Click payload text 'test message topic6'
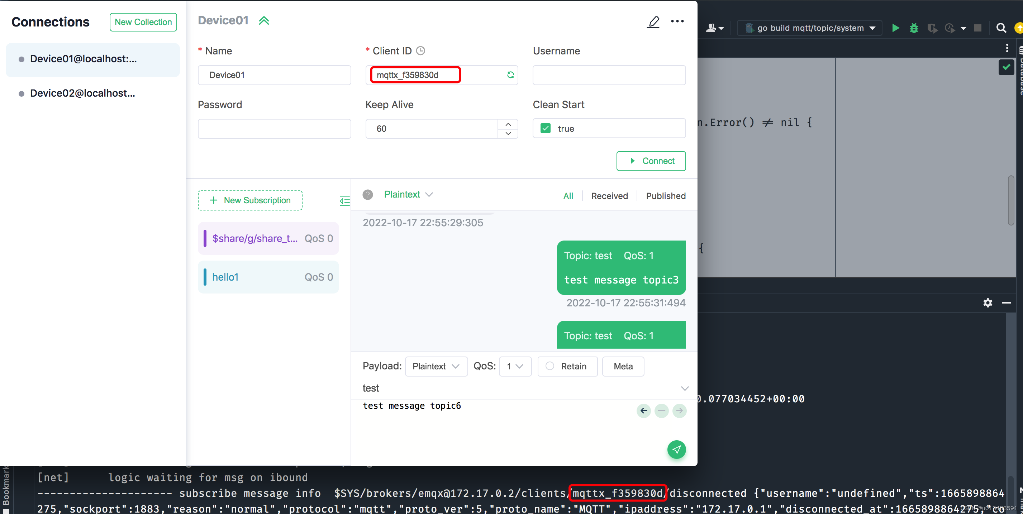 click(411, 406)
